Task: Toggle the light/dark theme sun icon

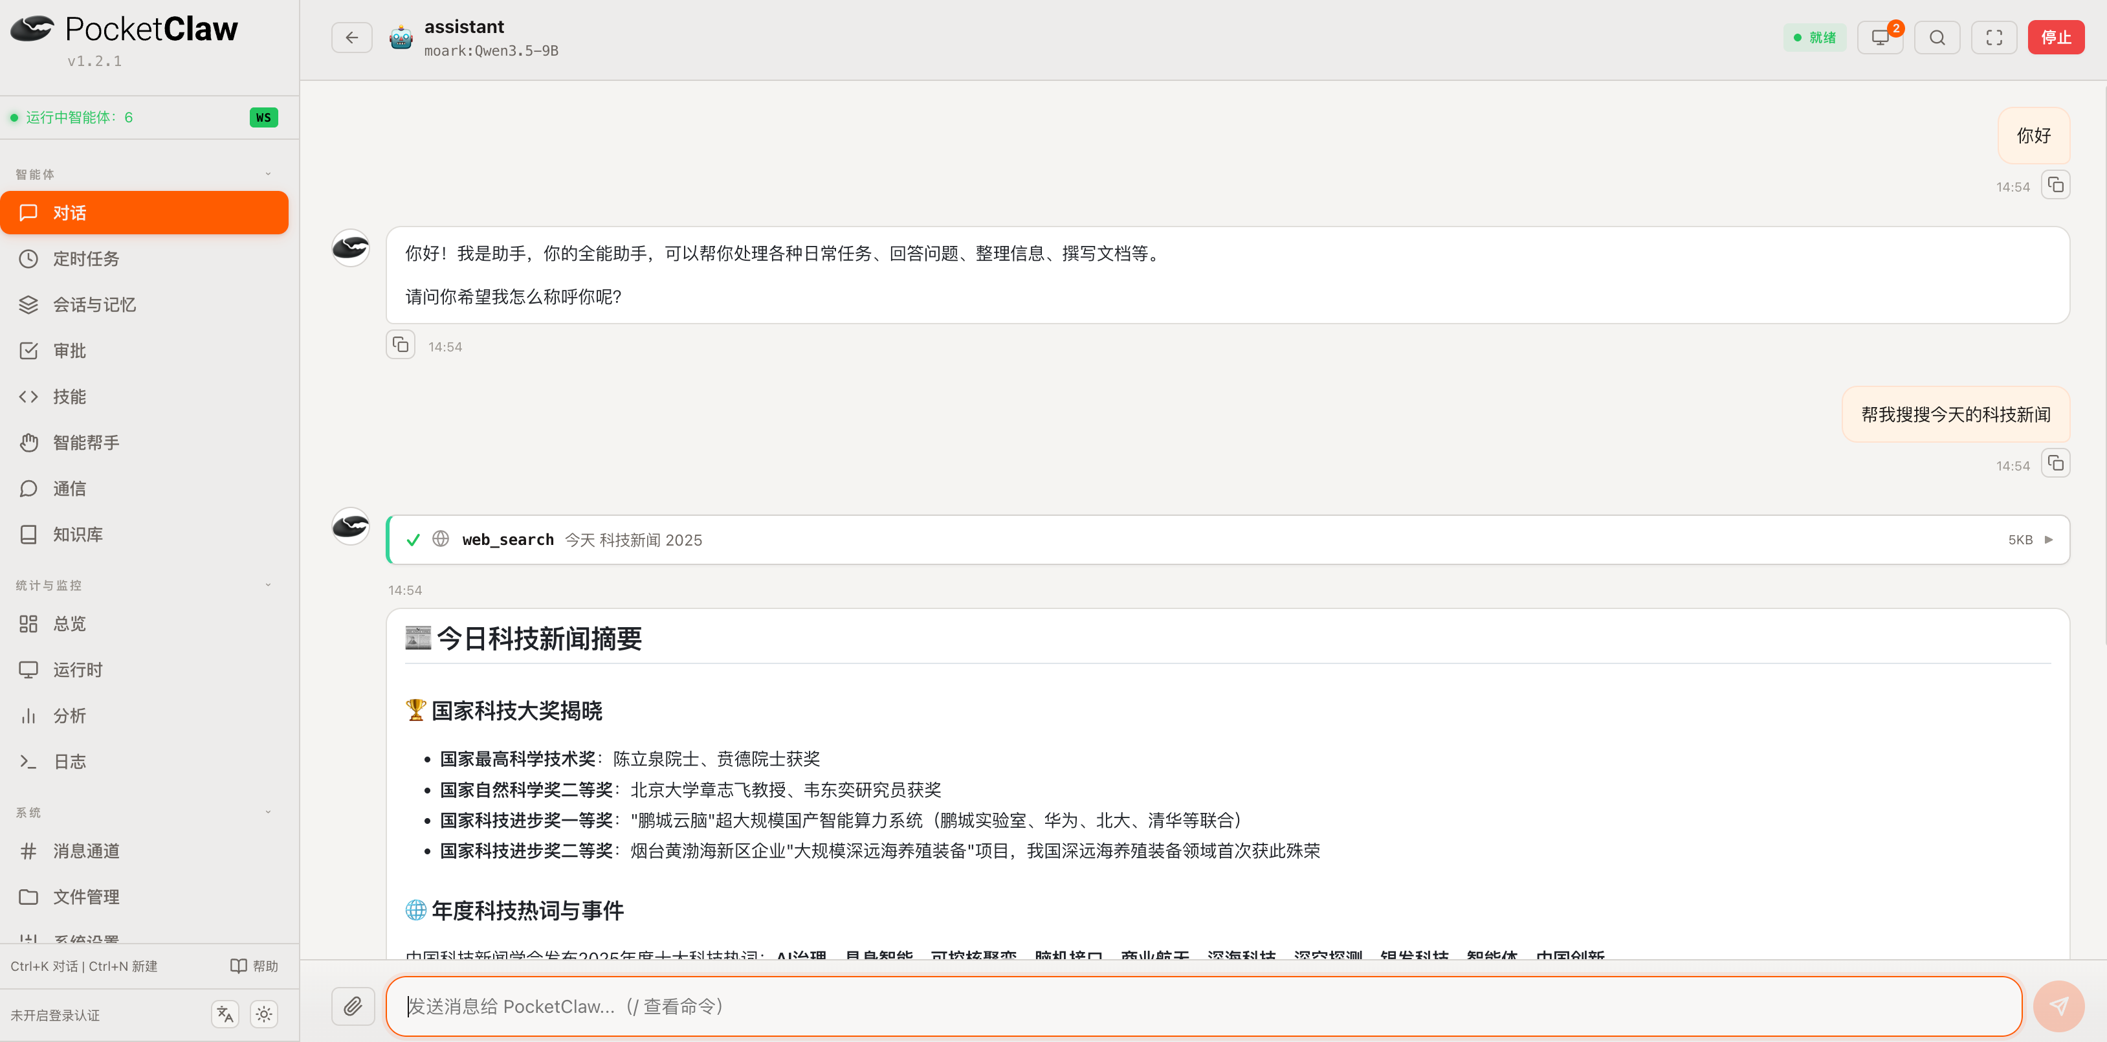Action: click(x=263, y=1014)
